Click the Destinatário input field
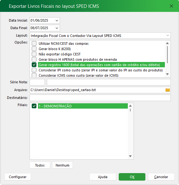179x185 pixels. point(100,98)
